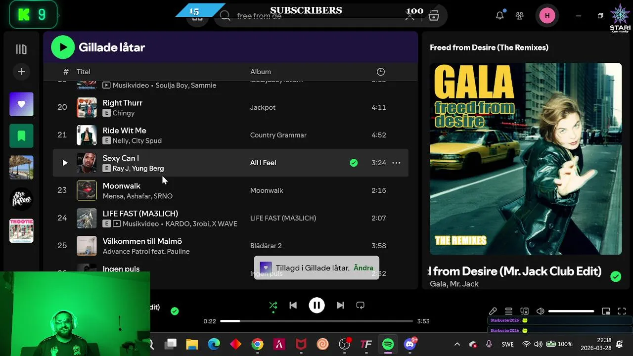Click Ändra in the Tillagd toast
This screenshot has height=356, width=633.
tap(363, 268)
